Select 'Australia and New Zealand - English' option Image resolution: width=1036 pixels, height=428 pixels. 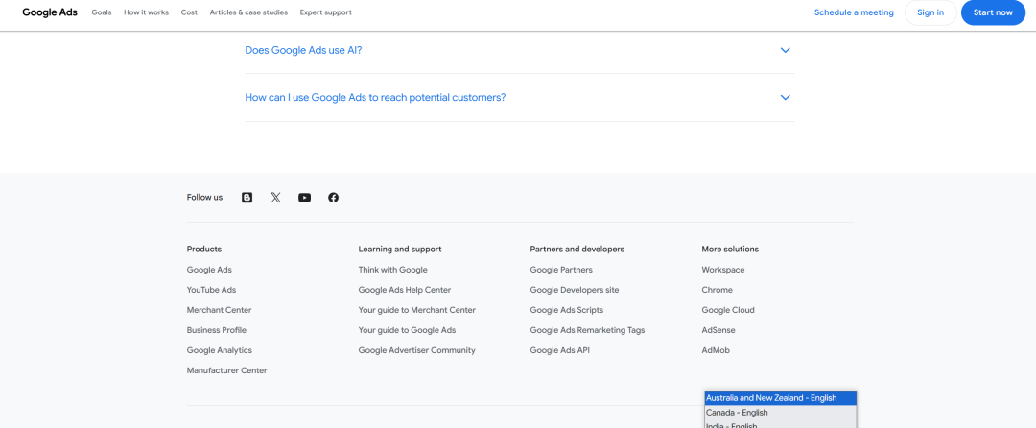coord(780,398)
